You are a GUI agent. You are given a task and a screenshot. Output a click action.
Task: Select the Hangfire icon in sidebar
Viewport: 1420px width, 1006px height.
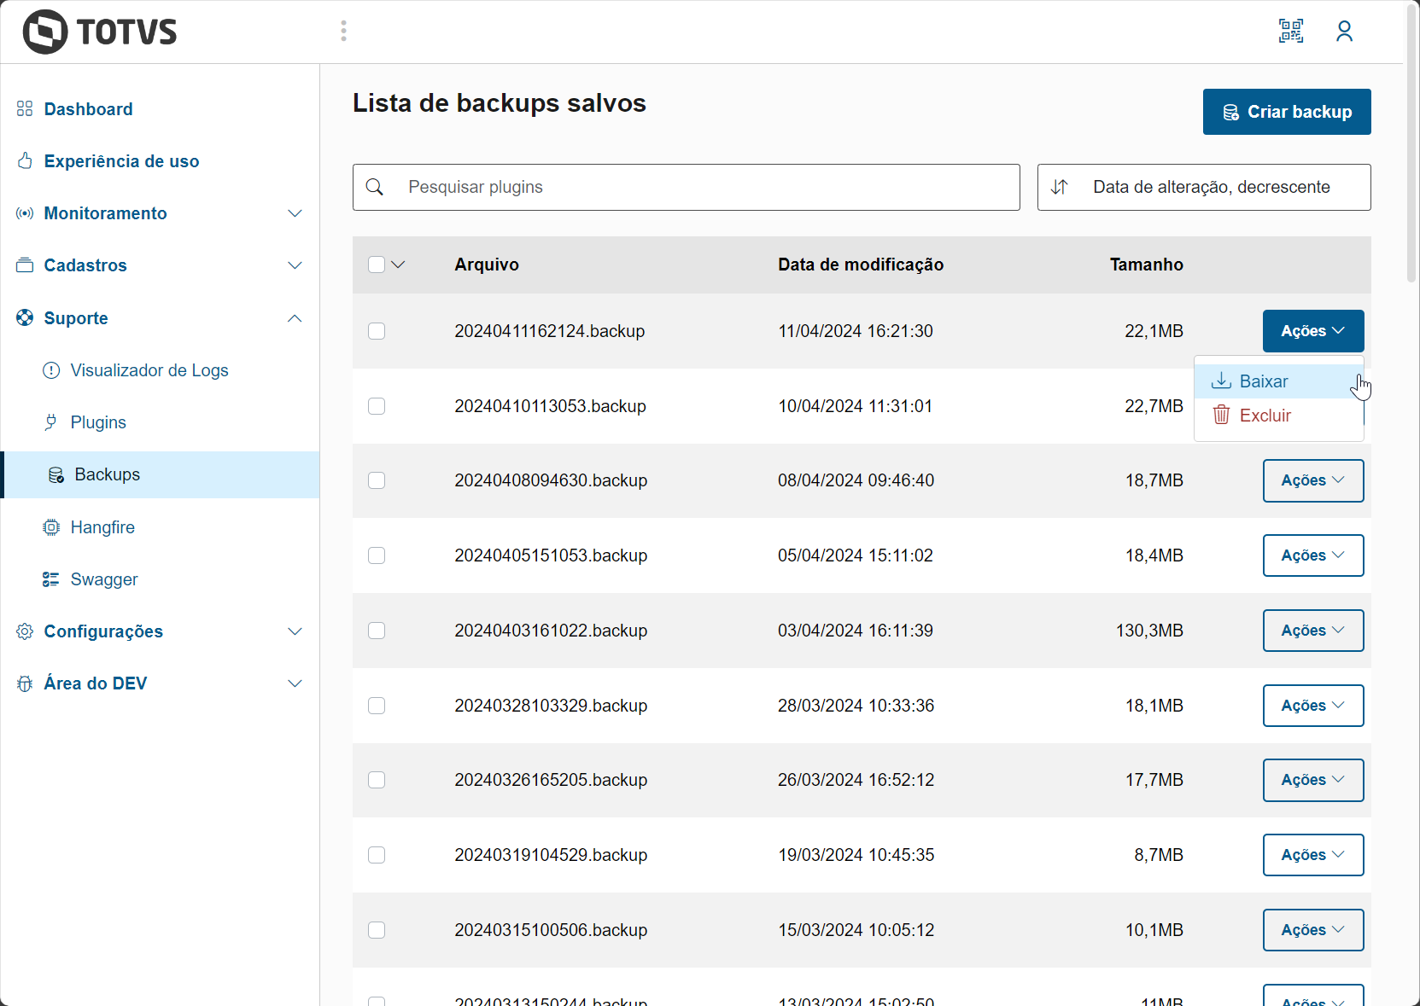tap(51, 527)
